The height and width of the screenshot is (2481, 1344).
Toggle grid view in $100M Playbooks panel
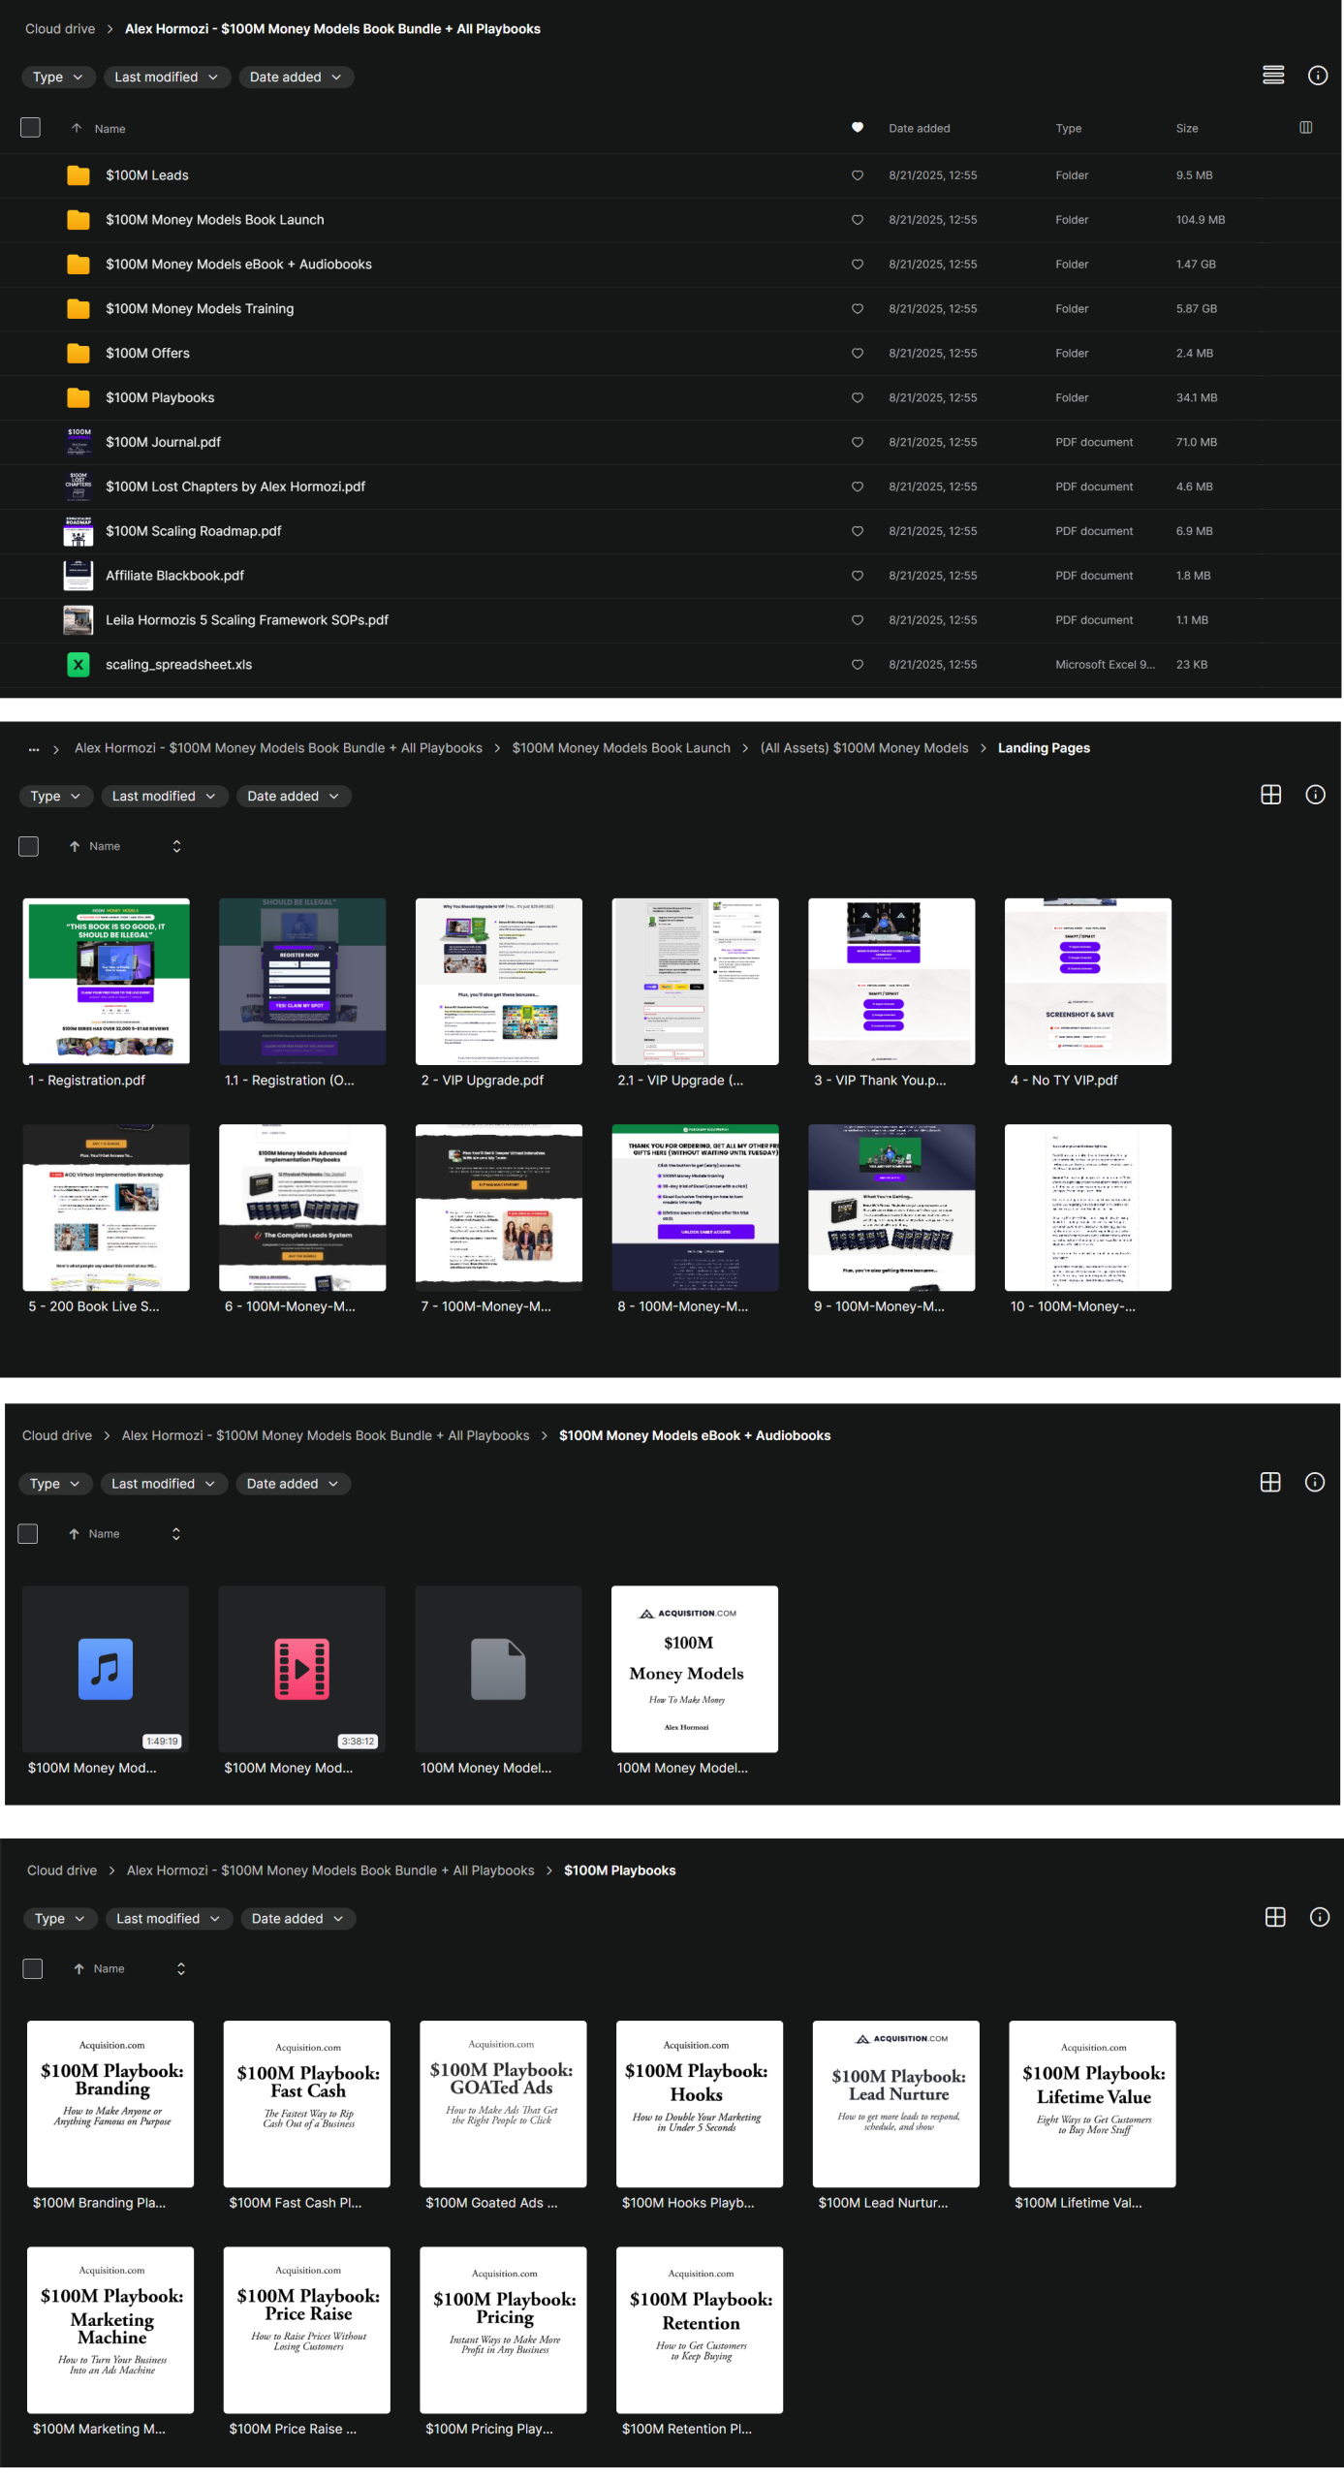pyautogui.click(x=1274, y=1917)
